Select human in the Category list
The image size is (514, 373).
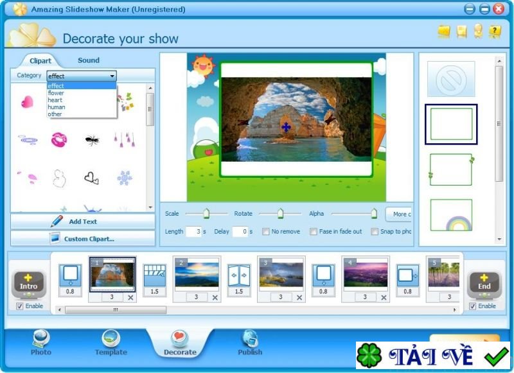point(57,107)
